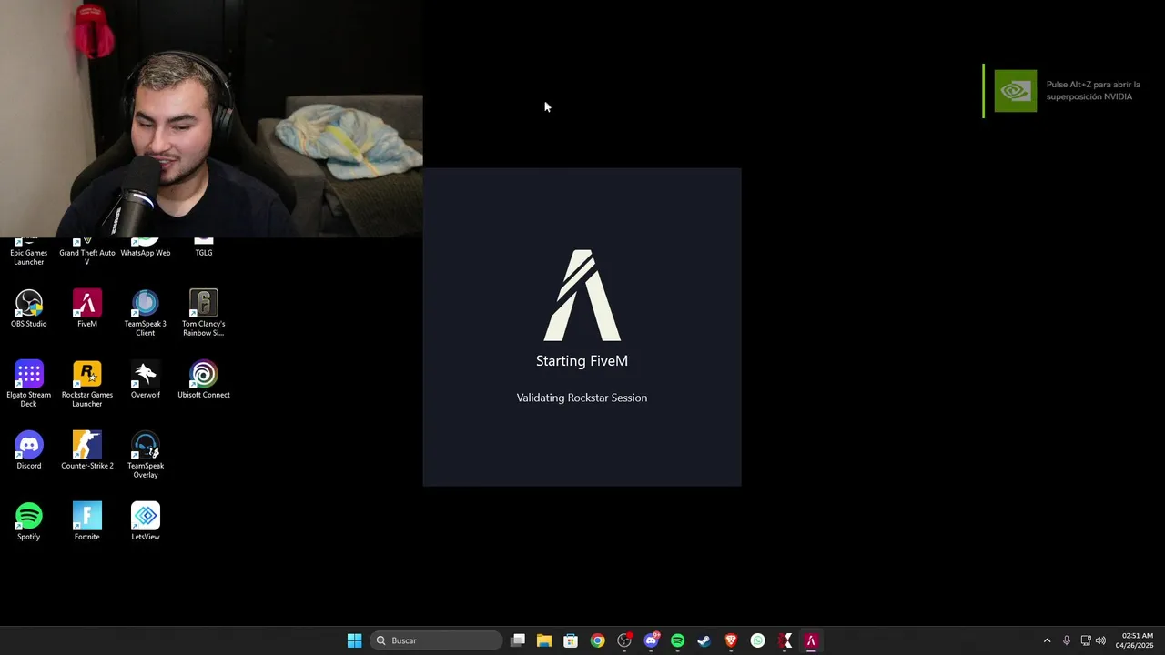Open File Explorer from the taskbar
The image size is (1165, 655).
tap(544, 640)
